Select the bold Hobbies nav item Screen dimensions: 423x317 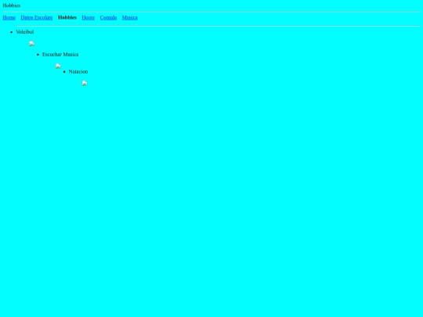click(67, 17)
